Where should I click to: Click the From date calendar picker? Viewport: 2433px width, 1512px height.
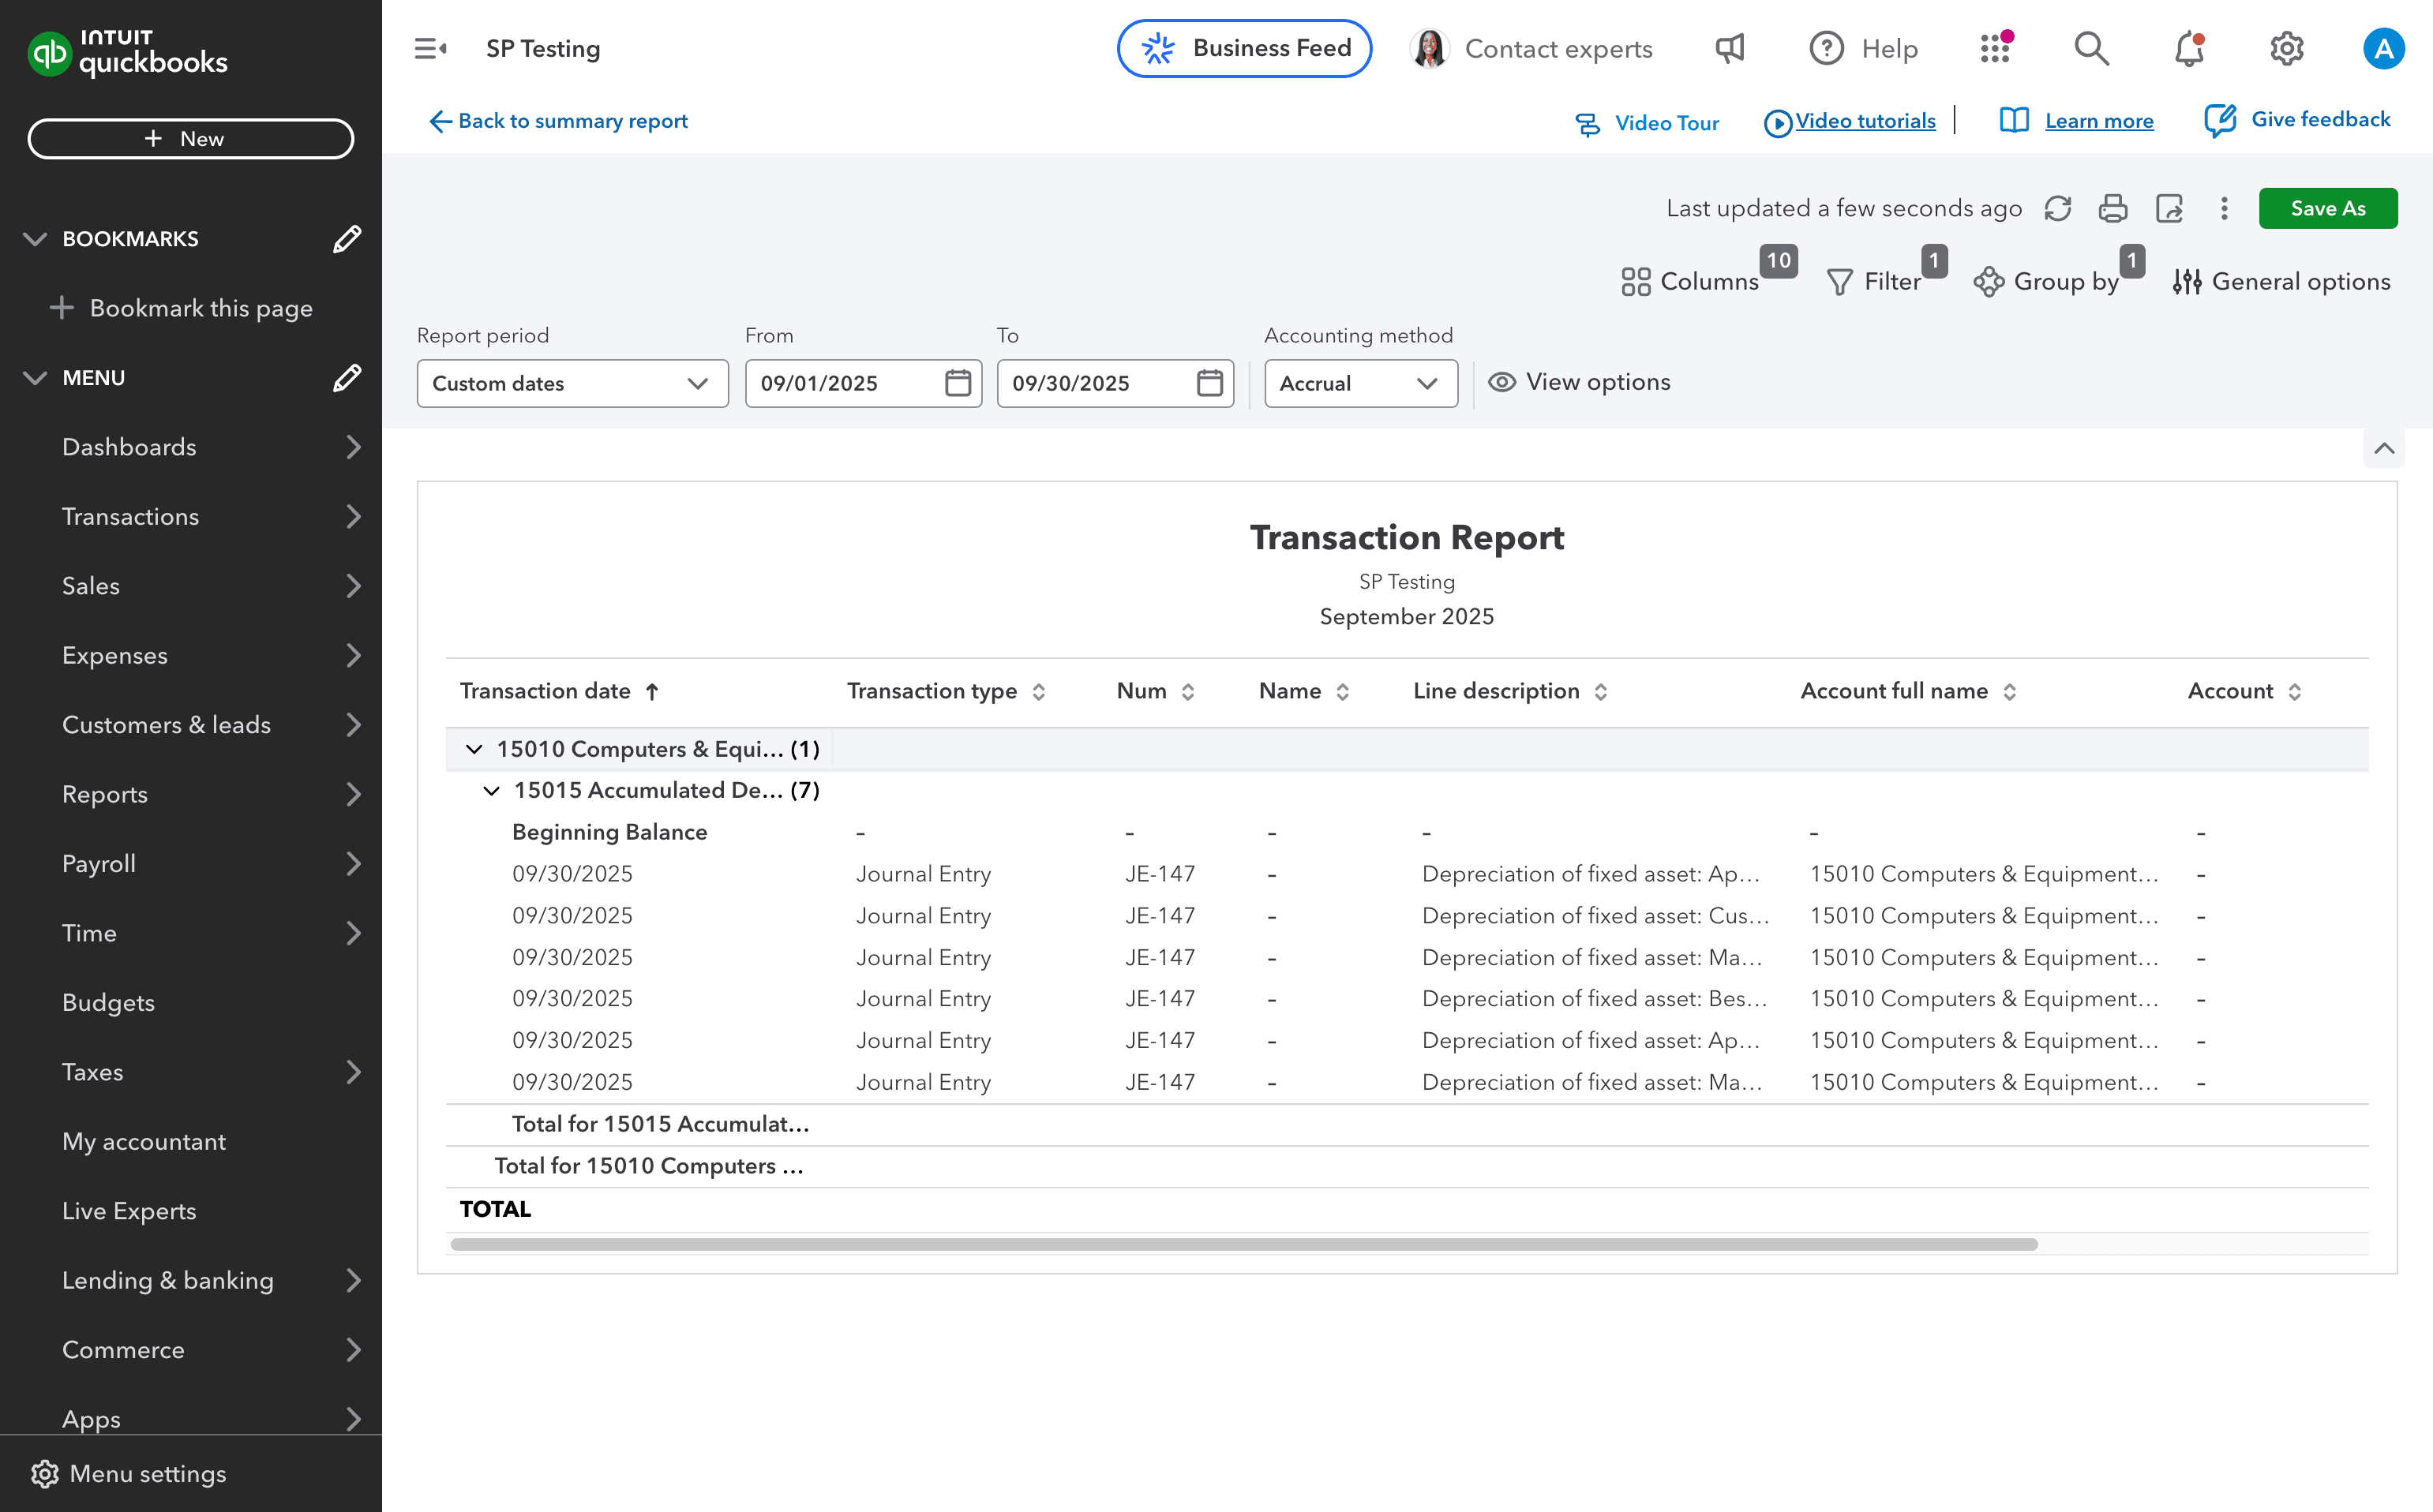(957, 383)
